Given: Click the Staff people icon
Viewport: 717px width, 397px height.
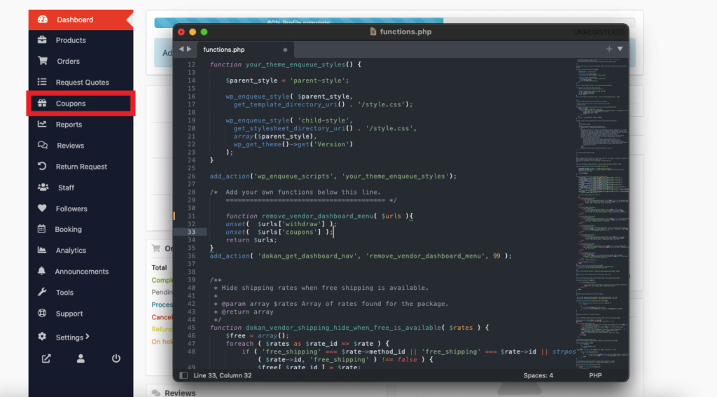Looking at the screenshot, I should [x=43, y=187].
